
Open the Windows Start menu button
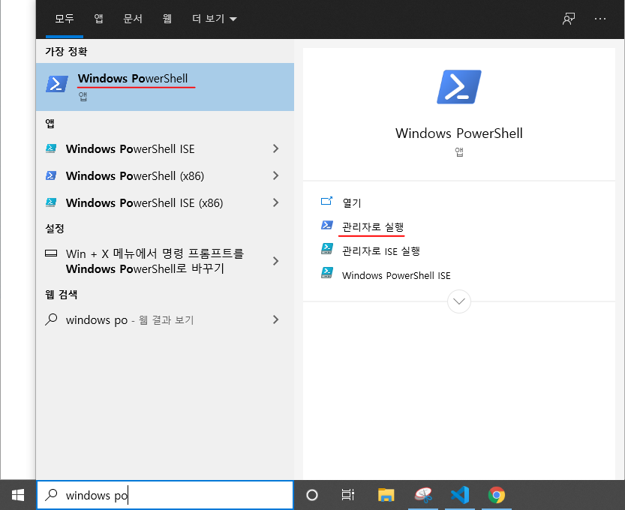tap(18, 495)
